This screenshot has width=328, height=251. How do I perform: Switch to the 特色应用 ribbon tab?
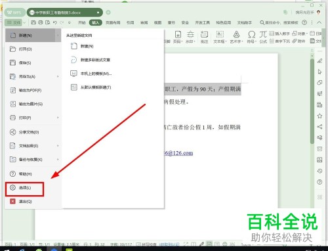pyautogui.click(x=224, y=22)
